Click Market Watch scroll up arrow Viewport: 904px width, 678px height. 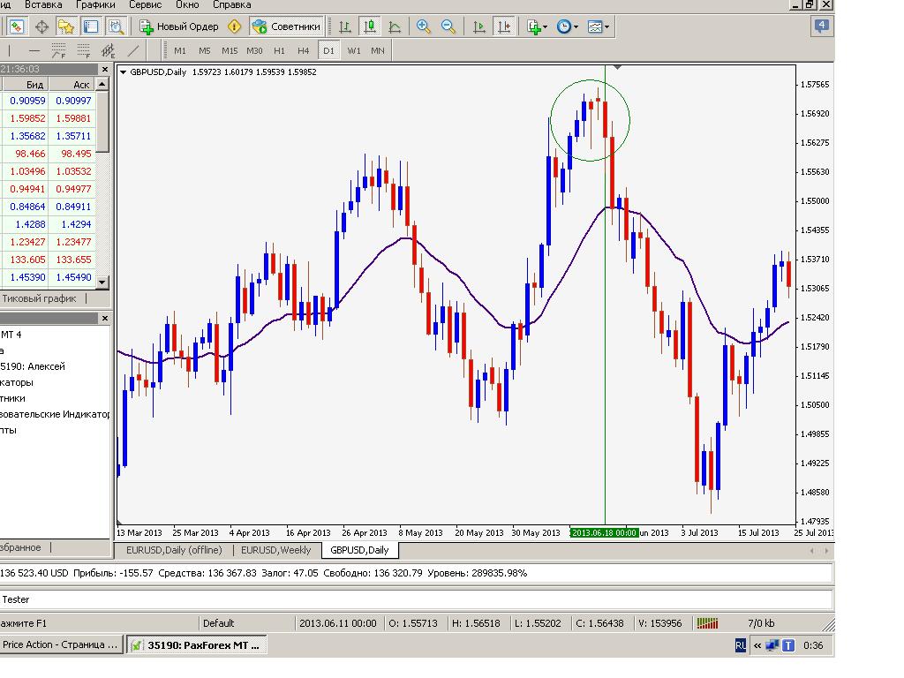102,84
